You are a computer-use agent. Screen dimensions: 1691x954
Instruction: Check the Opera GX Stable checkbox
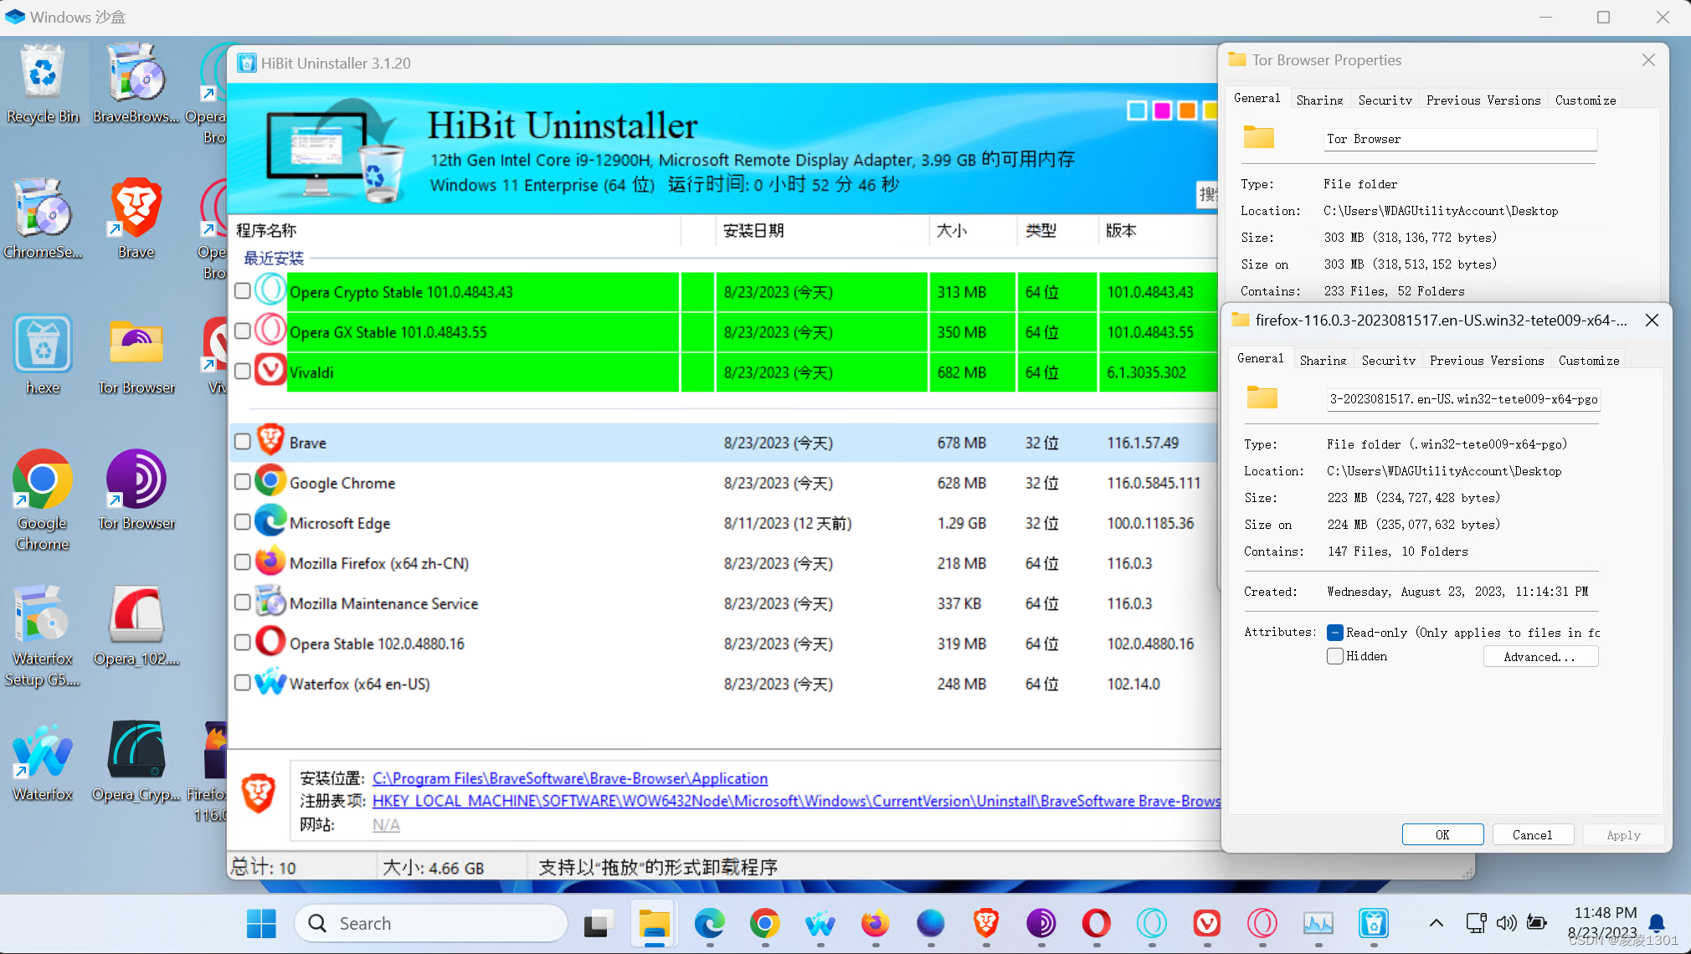(243, 331)
